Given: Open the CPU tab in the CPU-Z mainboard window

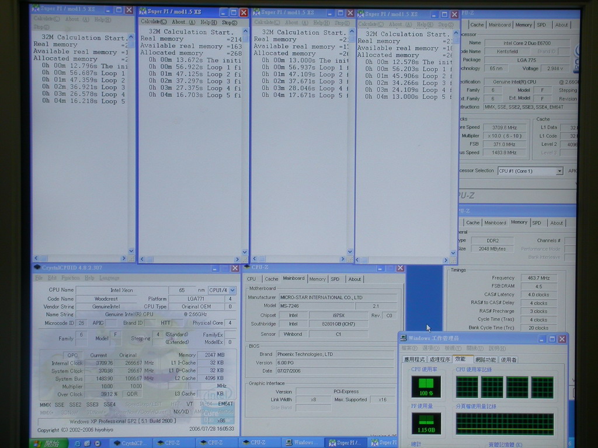Looking at the screenshot, I should pyautogui.click(x=251, y=279).
